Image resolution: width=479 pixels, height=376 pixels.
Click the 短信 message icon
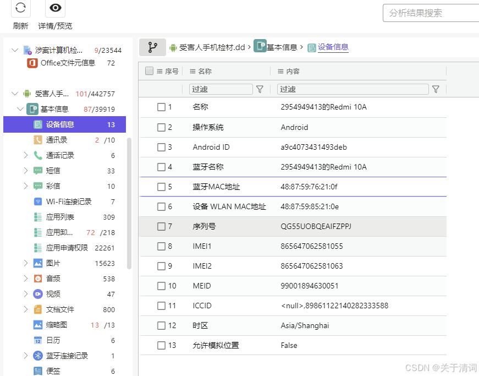38,171
